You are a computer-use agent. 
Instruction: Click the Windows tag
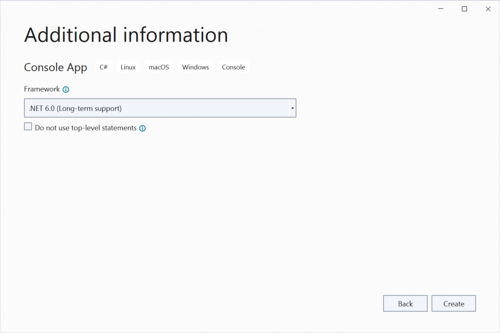(195, 67)
